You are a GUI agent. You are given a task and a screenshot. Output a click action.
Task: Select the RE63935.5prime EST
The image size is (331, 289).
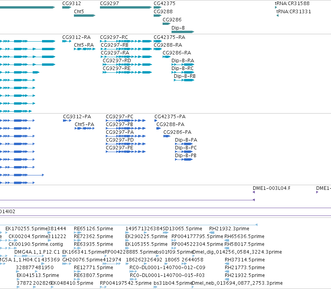[77, 248]
